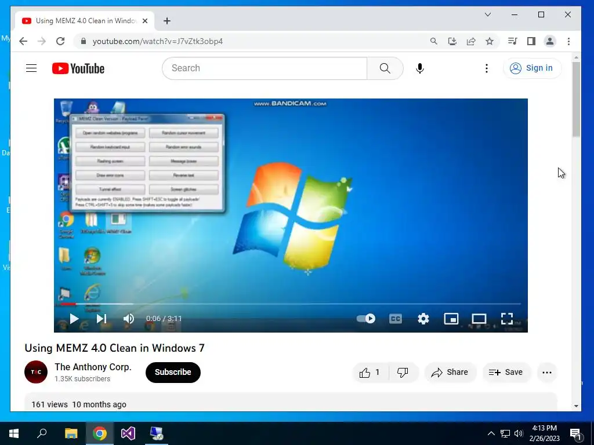Open the Windows notification center
Image resolution: width=594 pixels, height=445 pixels.
click(576, 433)
